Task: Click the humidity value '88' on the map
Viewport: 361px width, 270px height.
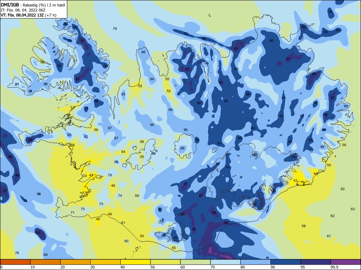Action: click(x=182, y=148)
